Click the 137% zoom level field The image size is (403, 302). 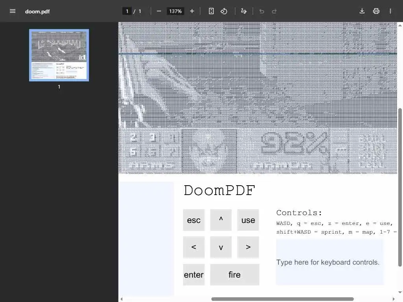[175, 11]
